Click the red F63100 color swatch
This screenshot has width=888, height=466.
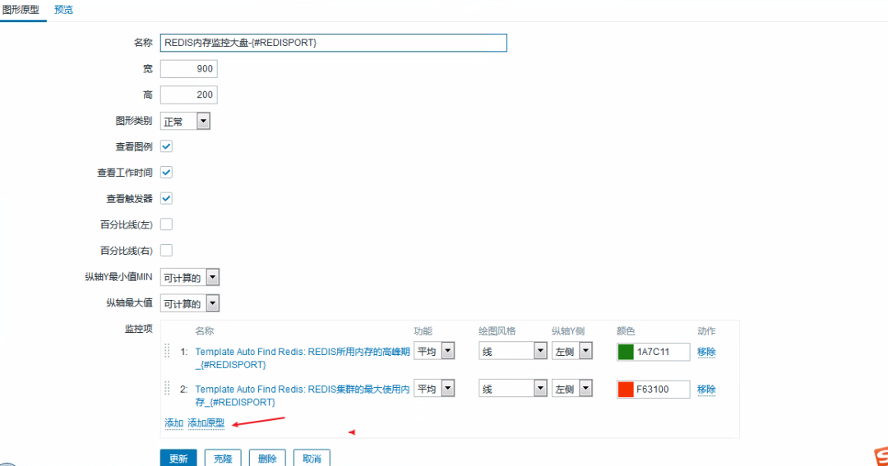click(626, 389)
